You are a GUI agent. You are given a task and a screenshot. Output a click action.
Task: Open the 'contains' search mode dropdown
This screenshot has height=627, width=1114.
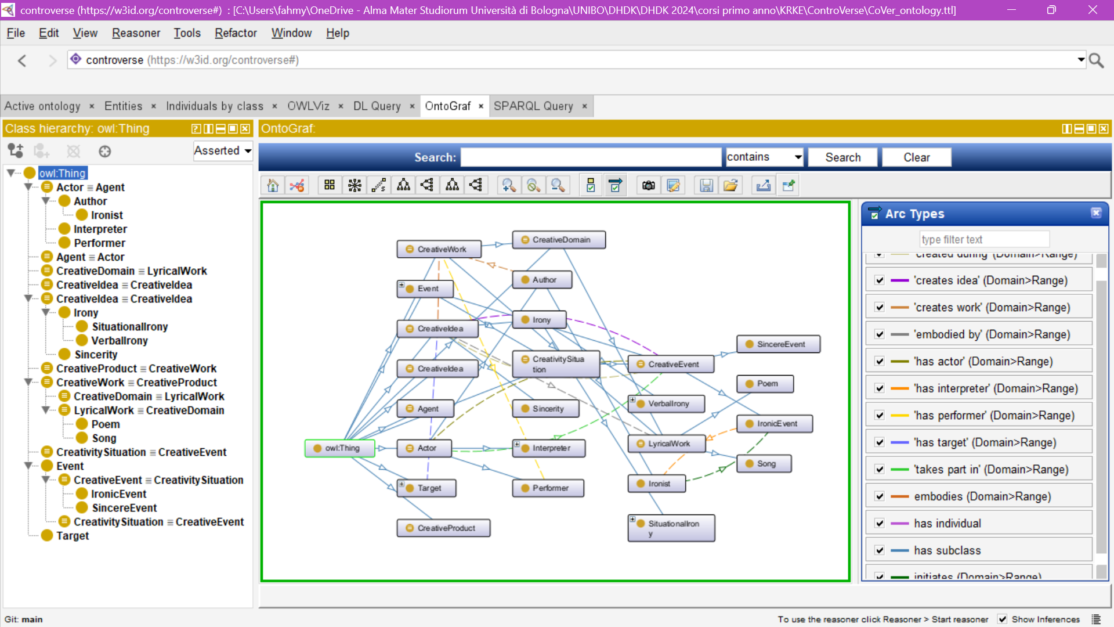coord(764,157)
